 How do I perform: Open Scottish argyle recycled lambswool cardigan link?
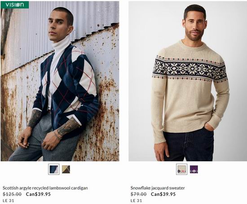(x=45, y=188)
